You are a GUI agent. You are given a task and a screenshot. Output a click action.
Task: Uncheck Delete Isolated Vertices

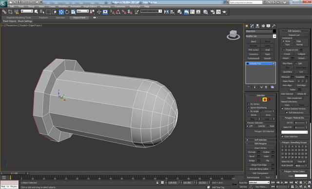pos(282,109)
